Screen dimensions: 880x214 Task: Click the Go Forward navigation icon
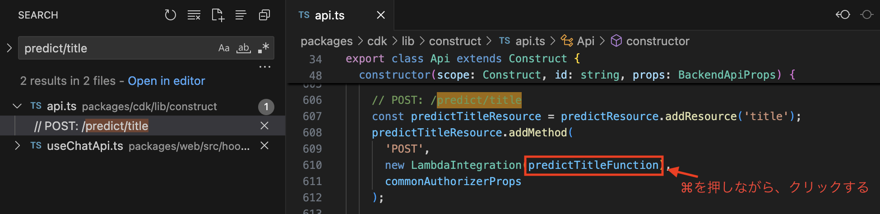[866, 15]
